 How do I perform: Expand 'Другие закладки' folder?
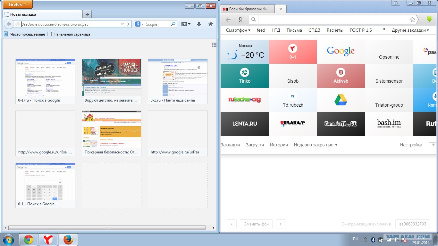pos(410,30)
